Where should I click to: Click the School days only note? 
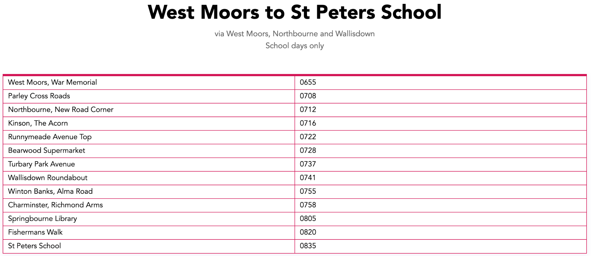[295, 46]
